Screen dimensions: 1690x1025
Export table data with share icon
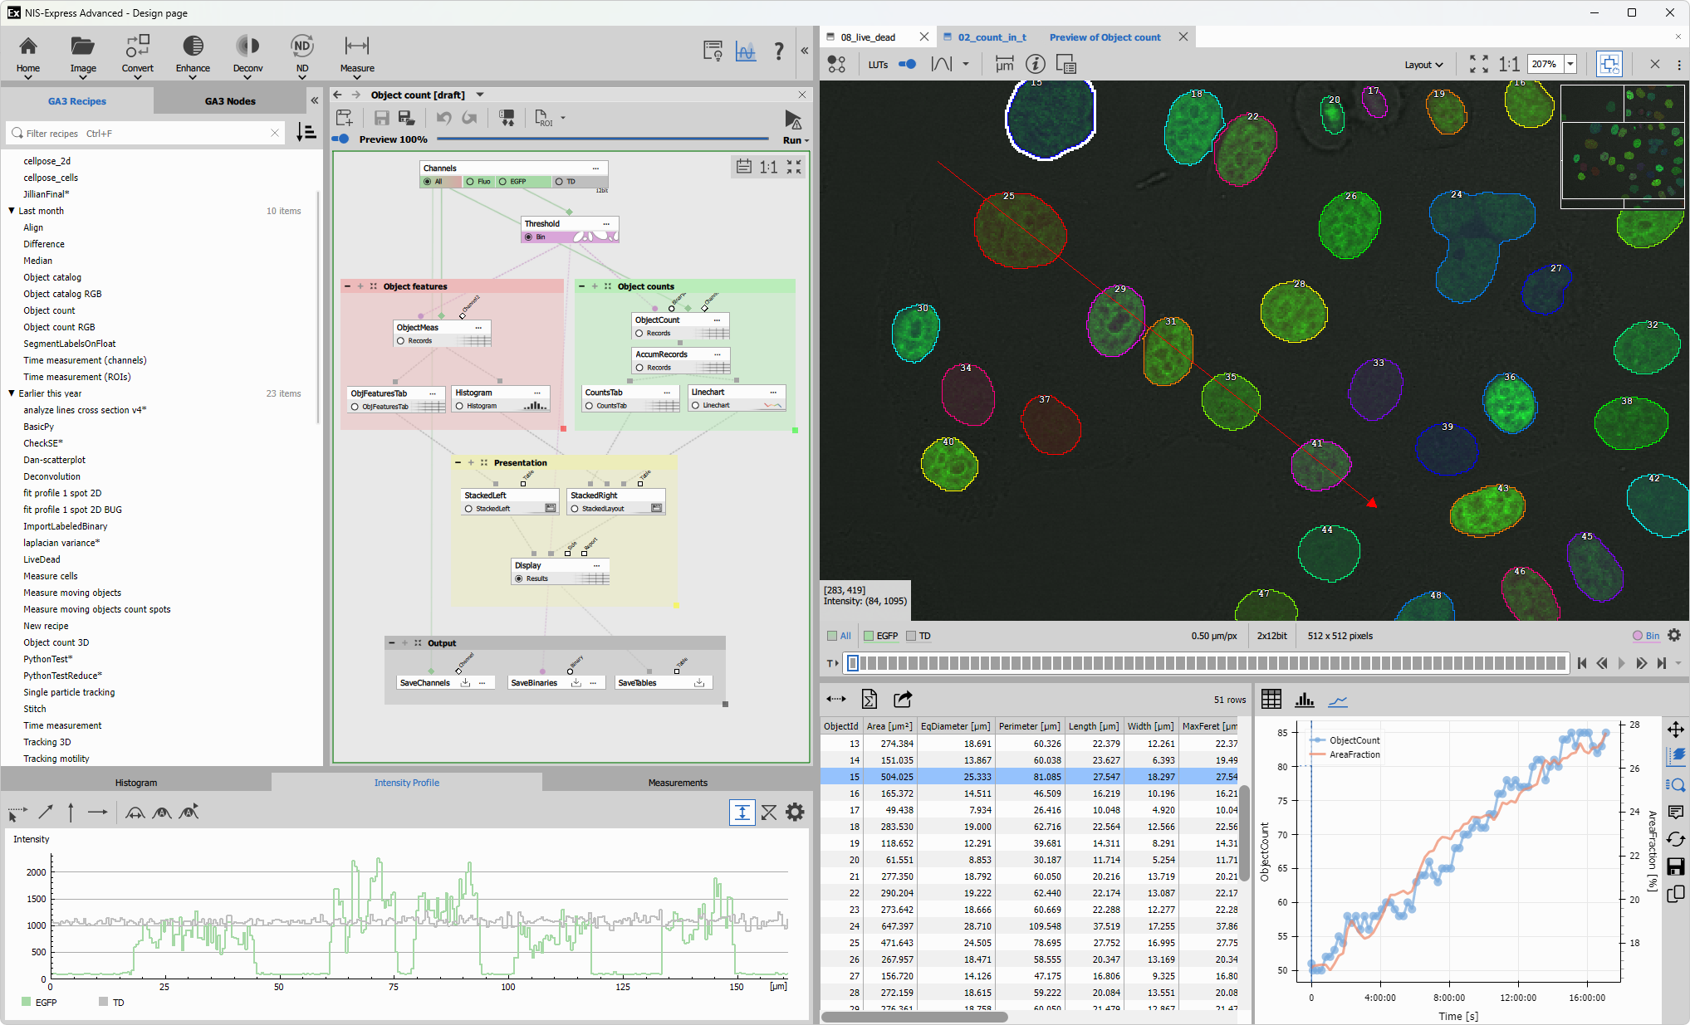coord(903,700)
